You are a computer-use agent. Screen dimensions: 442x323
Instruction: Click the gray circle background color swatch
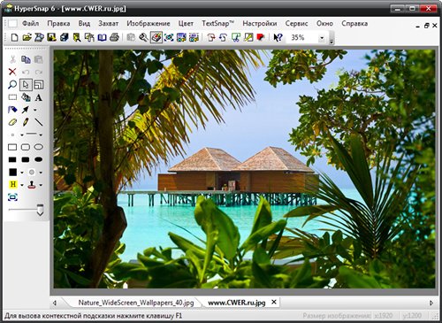[32, 172]
